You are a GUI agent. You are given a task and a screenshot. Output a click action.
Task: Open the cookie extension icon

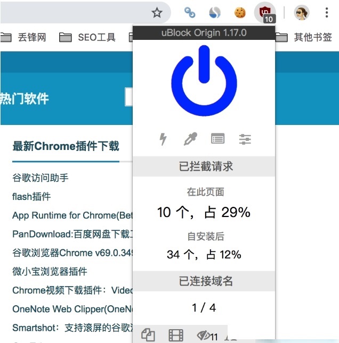click(x=240, y=12)
